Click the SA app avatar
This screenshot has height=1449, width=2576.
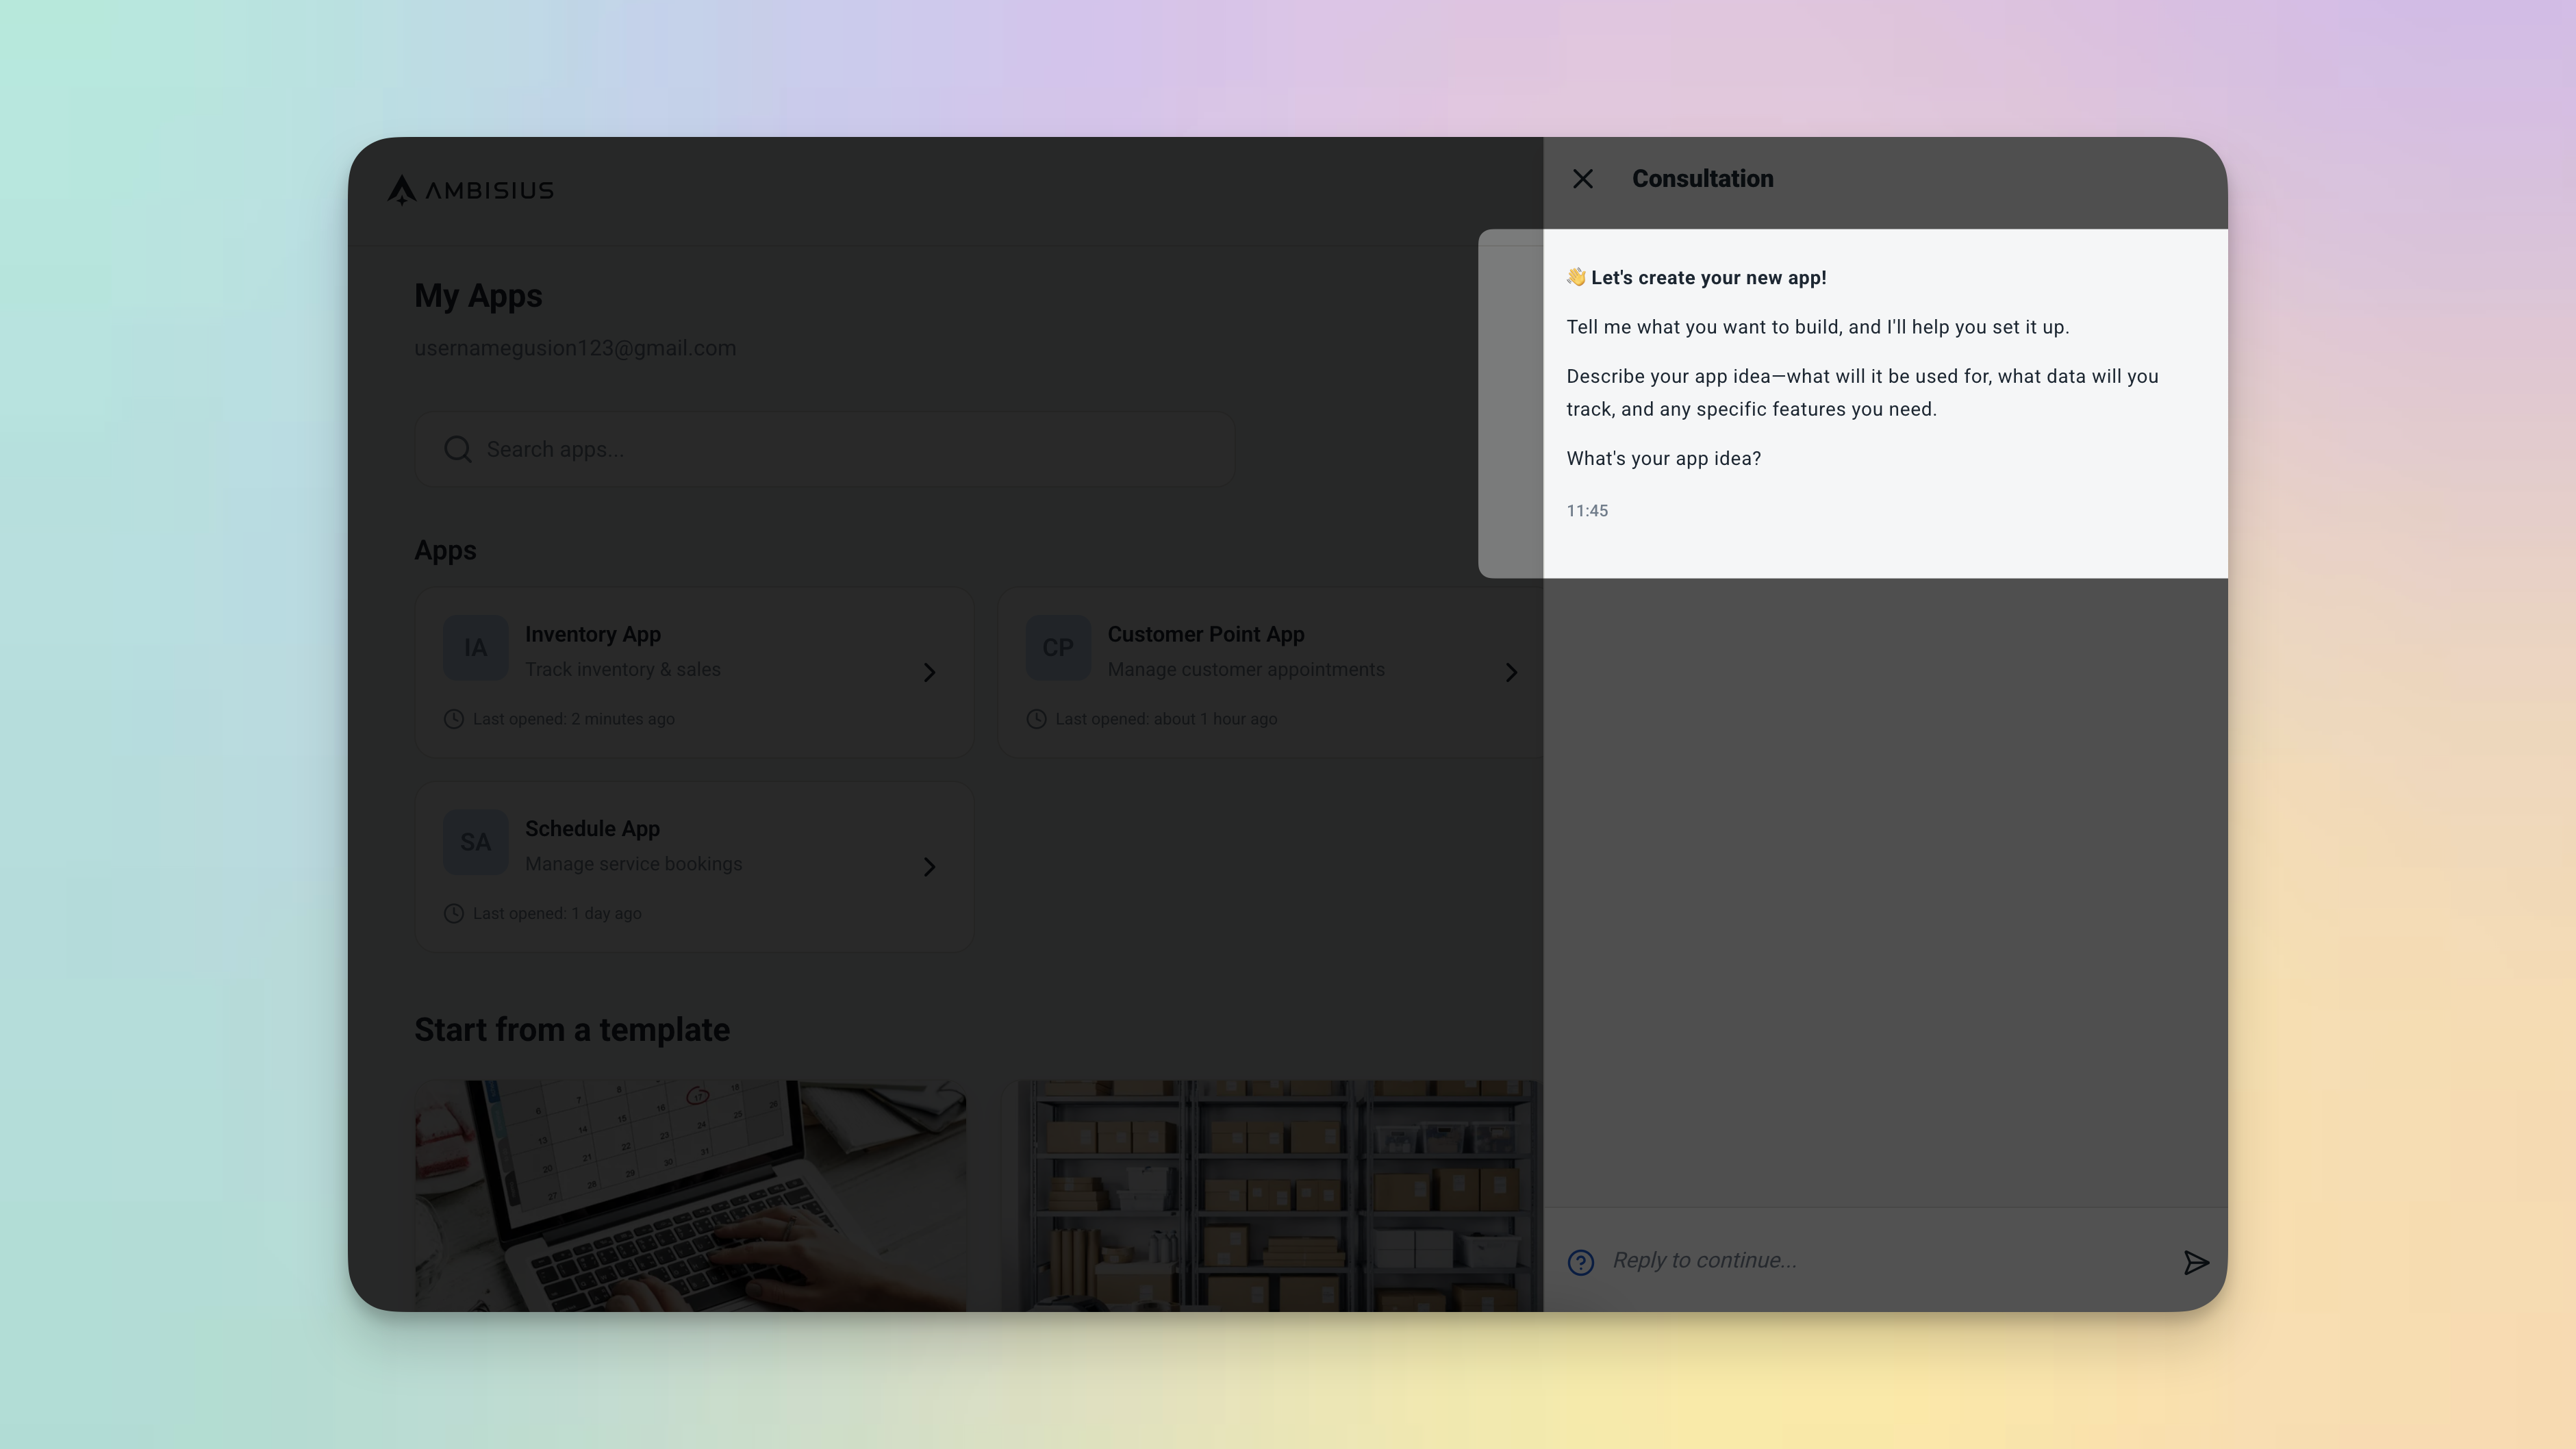pos(475,842)
